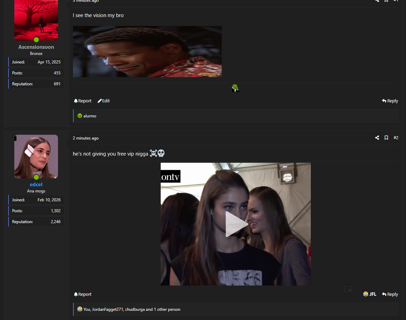The width and height of the screenshot is (406, 320).
Task: Reply to the post by Ascensionsoon
Action: [x=390, y=101]
